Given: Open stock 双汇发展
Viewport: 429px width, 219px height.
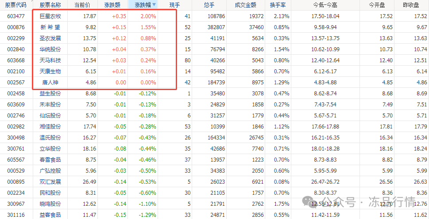Looking at the screenshot, I should [x=50, y=182].
